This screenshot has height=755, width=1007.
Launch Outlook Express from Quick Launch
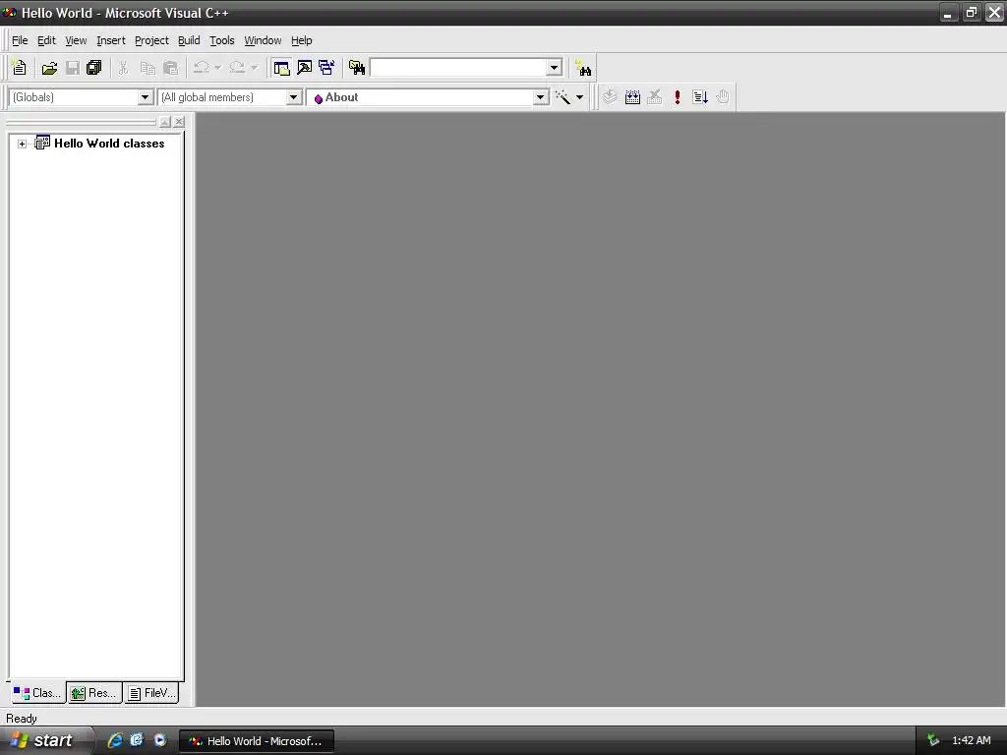[x=137, y=740]
